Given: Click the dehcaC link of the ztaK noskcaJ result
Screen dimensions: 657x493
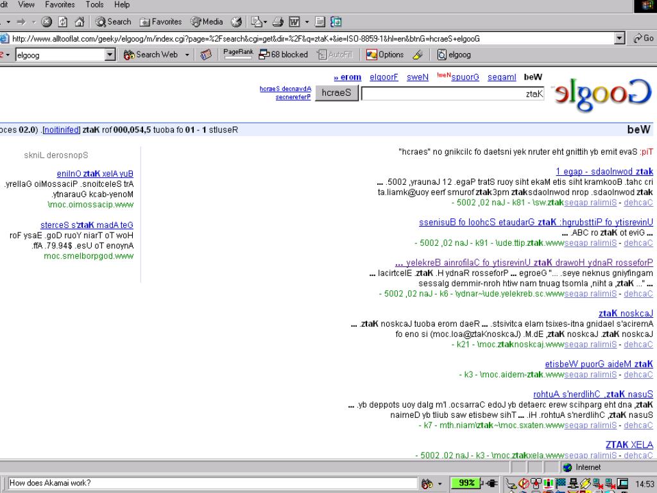Looking at the screenshot, I should click(638, 344).
